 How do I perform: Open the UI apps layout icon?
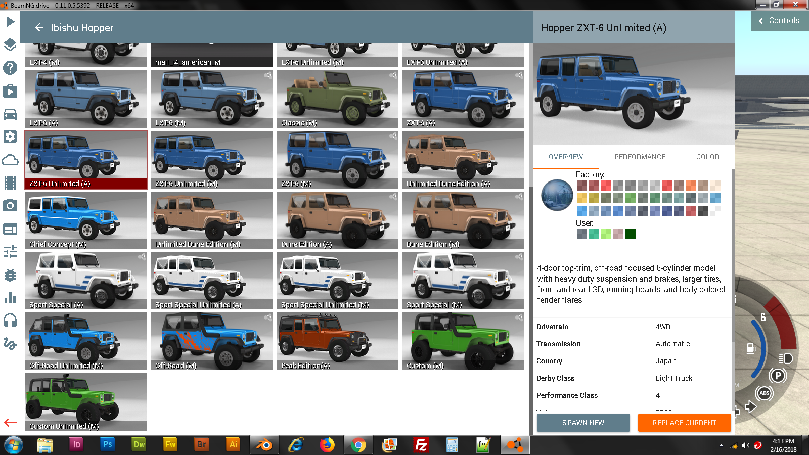[10, 229]
